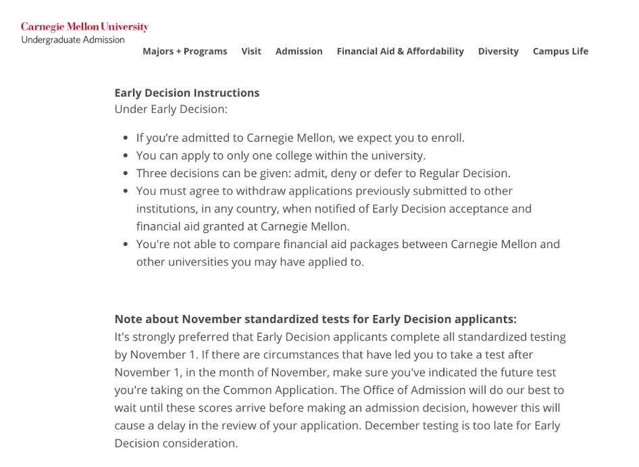Go to the Visit menu item
639x467 pixels.
(251, 51)
